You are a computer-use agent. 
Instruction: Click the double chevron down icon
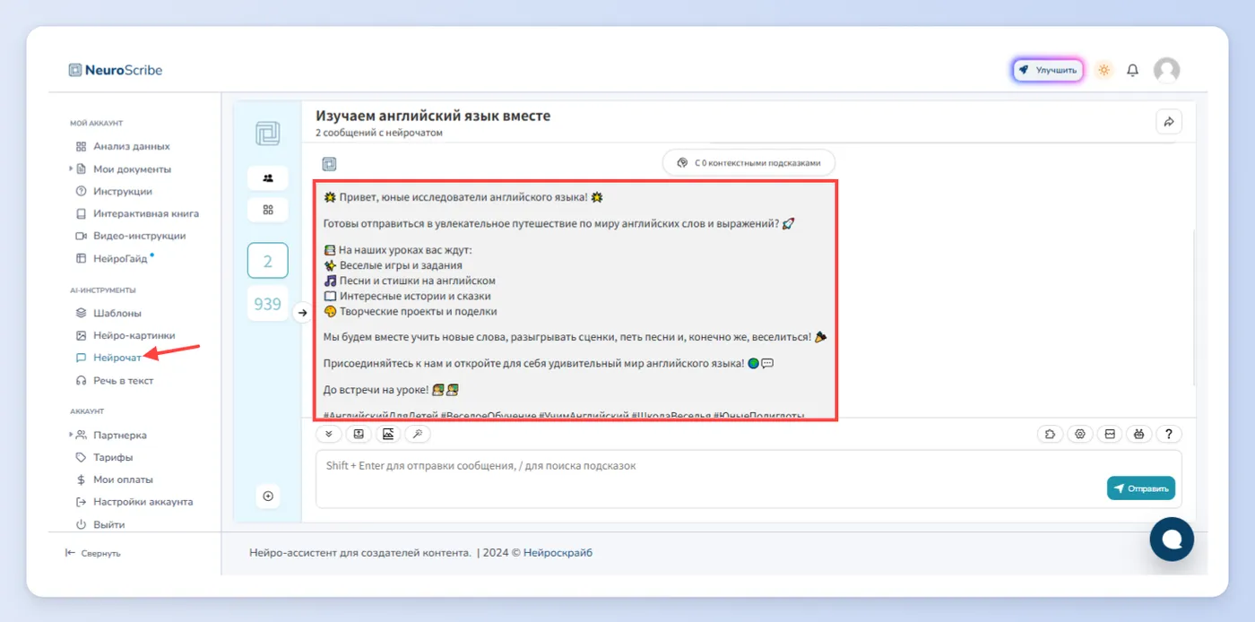(x=328, y=434)
